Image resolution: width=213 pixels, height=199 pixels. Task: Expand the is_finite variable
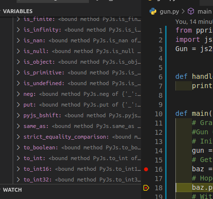(x=18, y=19)
